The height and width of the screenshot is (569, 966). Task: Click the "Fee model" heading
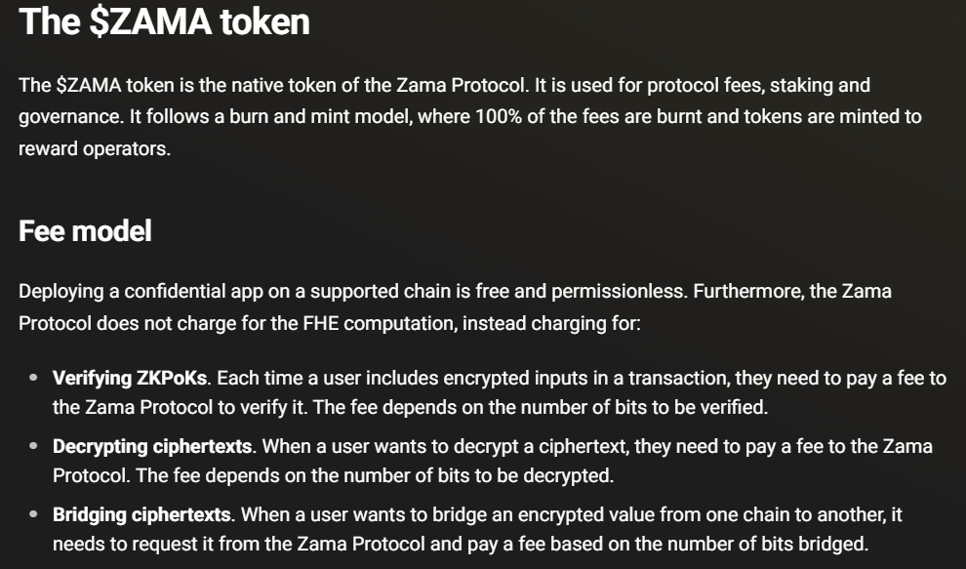pos(85,231)
